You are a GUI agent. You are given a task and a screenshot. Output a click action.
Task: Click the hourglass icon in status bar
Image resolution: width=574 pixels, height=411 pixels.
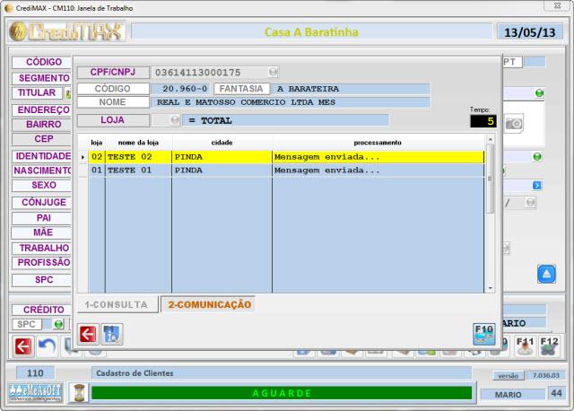click(79, 392)
